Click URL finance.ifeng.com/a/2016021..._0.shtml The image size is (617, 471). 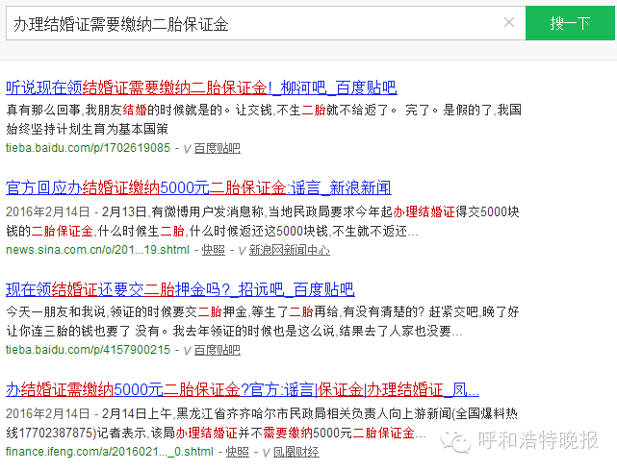pos(110,452)
